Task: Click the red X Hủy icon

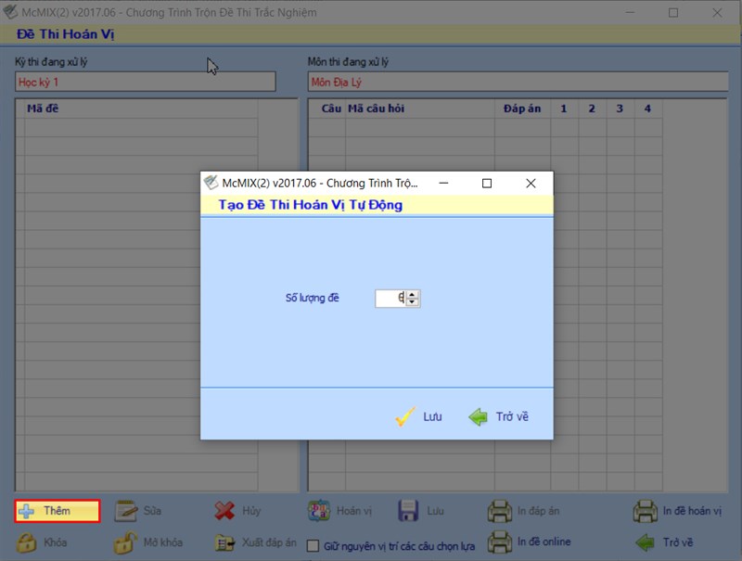Action: 224,511
